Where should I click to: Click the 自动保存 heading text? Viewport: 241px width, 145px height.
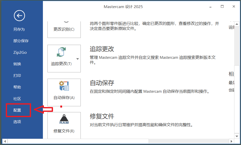tap(102, 83)
